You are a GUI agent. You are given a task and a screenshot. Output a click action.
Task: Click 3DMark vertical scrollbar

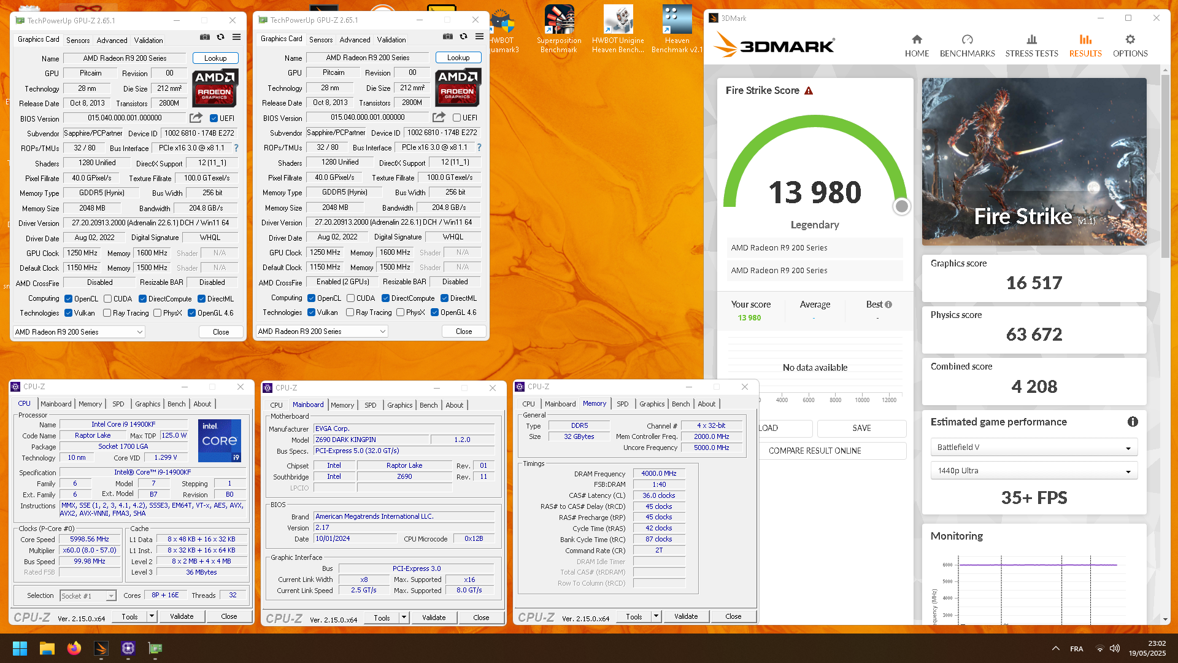tap(1165, 166)
